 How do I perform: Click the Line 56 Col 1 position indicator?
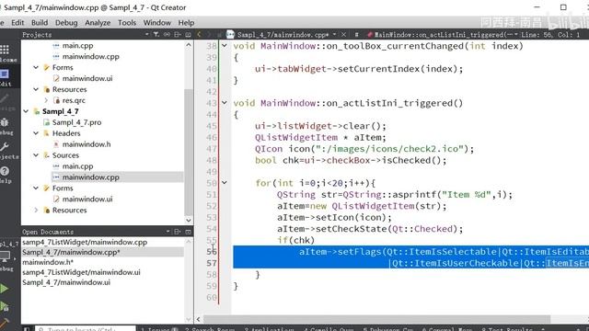[x=550, y=35]
